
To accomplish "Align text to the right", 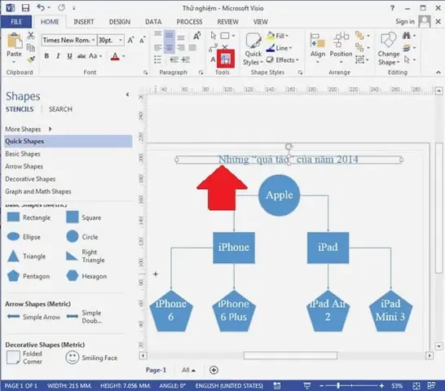I will 181,48.
